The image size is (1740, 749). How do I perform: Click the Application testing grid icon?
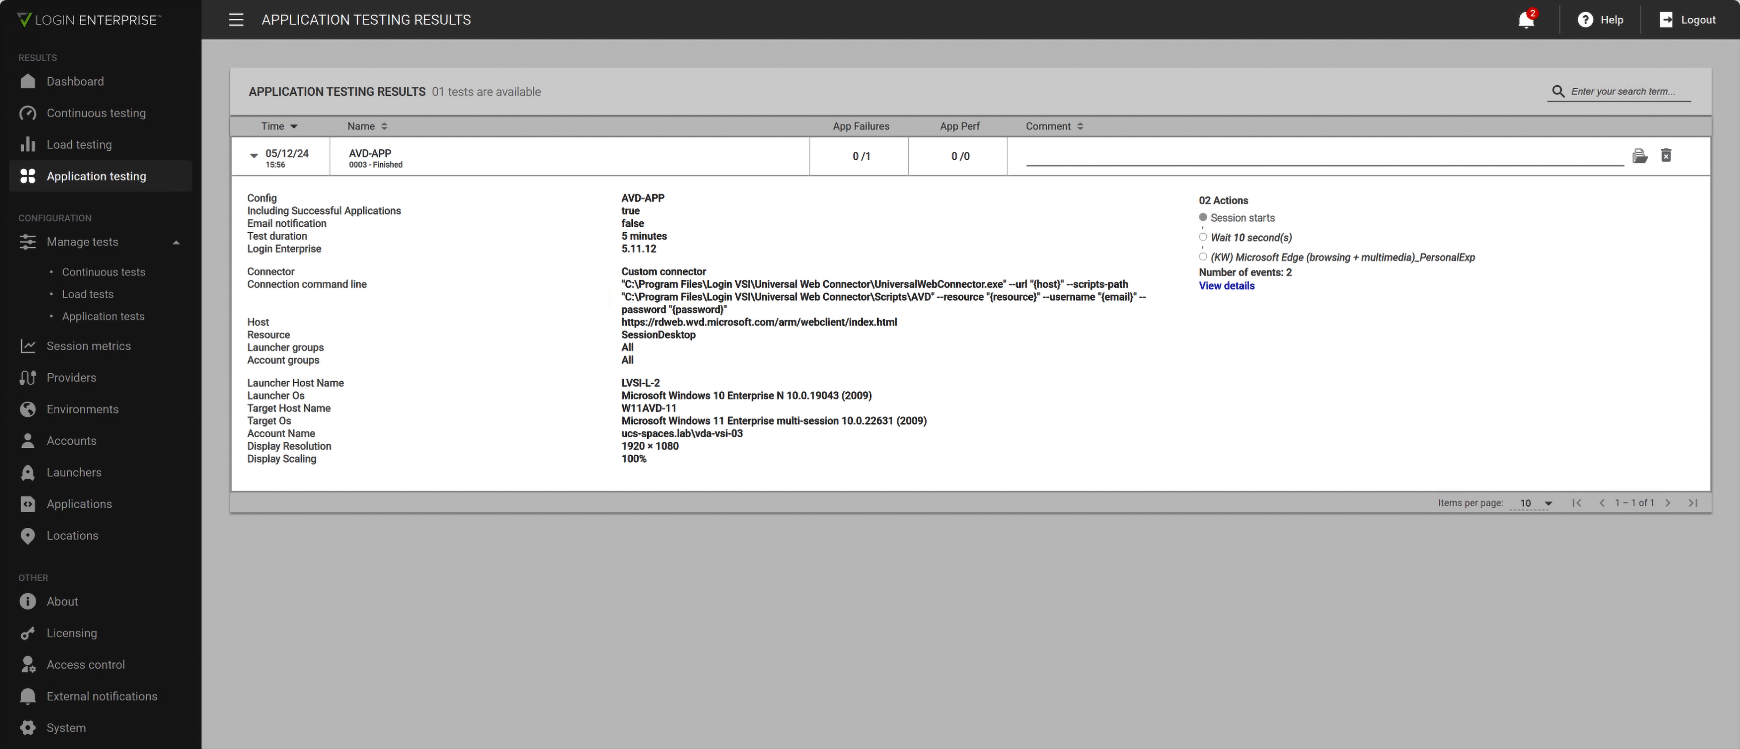click(x=28, y=176)
